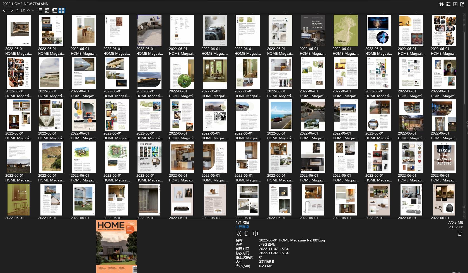
Task: Toggle grid view on
Action: [x=62, y=10]
